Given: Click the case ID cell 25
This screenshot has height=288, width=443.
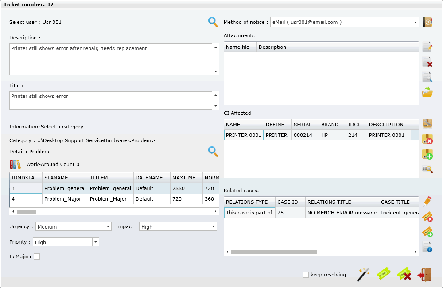Looking at the screenshot, I should [291, 213].
